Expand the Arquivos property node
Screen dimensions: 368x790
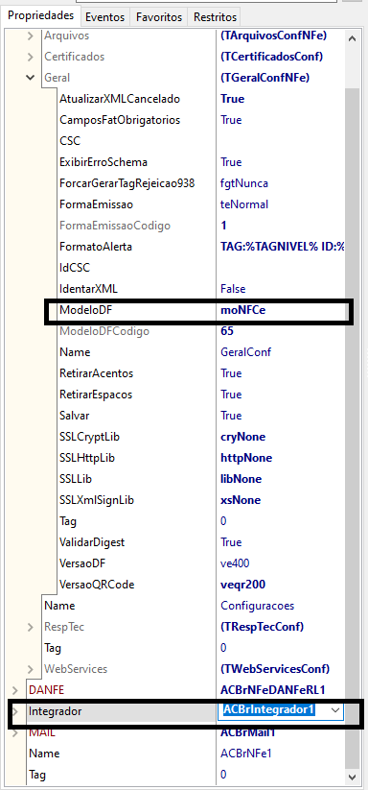click(31, 36)
